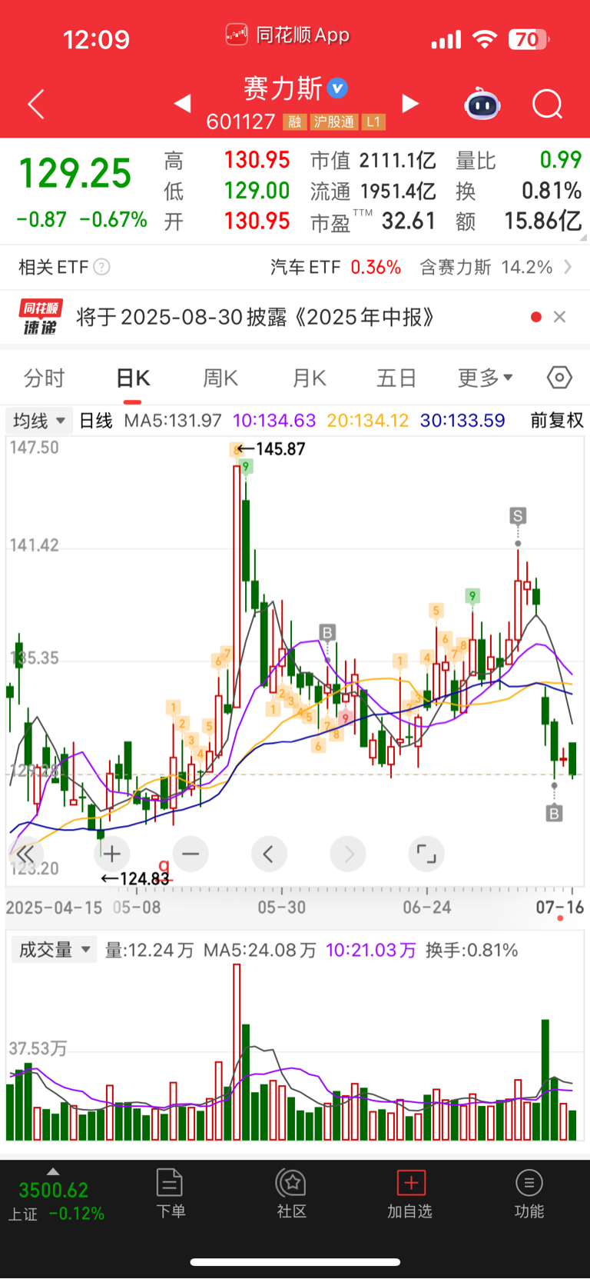Close the 2025年中报 announcement banner
Image resolution: width=590 pixels, height=1279 pixels.
pyautogui.click(x=559, y=317)
